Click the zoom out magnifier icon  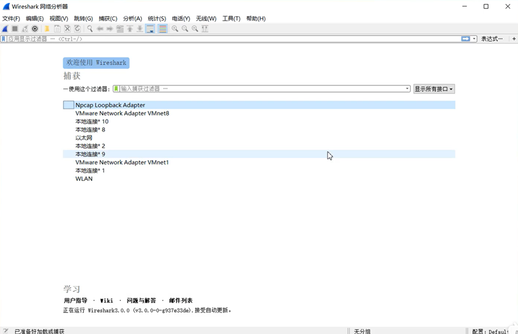tap(185, 29)
